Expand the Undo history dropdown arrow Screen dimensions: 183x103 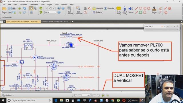[27, 8]
